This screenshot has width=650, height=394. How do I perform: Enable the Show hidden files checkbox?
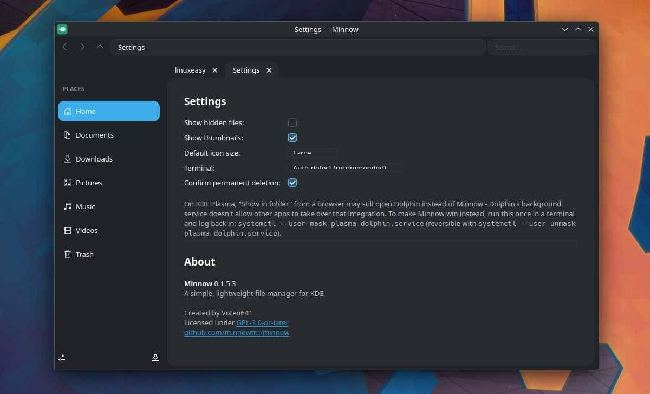tap(292, 122)
